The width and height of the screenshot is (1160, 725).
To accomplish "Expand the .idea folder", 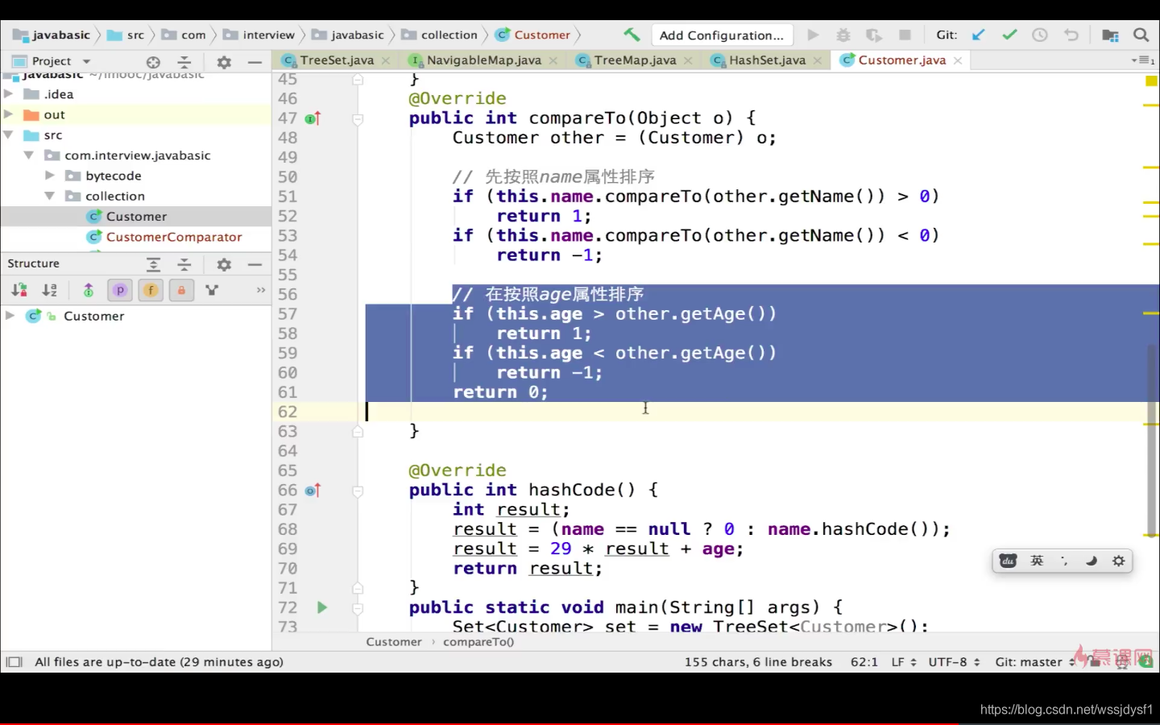I will click(9, 93).
